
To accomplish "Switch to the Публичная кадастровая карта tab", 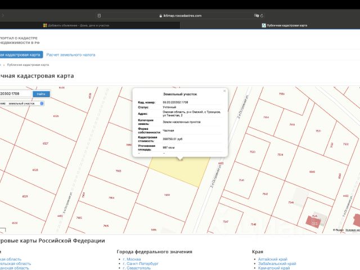I will pyautogui.click(x=285, y=25).
